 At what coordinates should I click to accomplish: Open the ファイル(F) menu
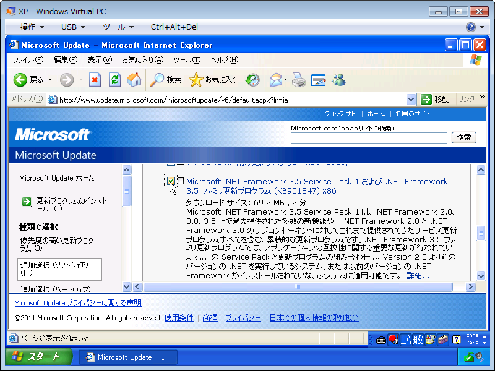(x=28, y=60)
